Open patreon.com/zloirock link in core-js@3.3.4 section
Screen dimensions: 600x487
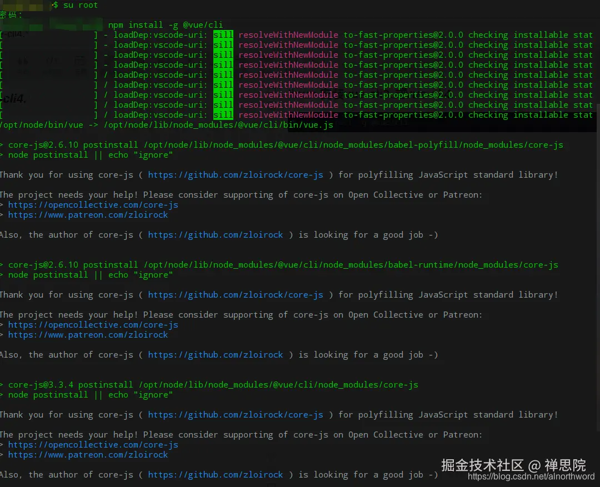tap(88, 455)
